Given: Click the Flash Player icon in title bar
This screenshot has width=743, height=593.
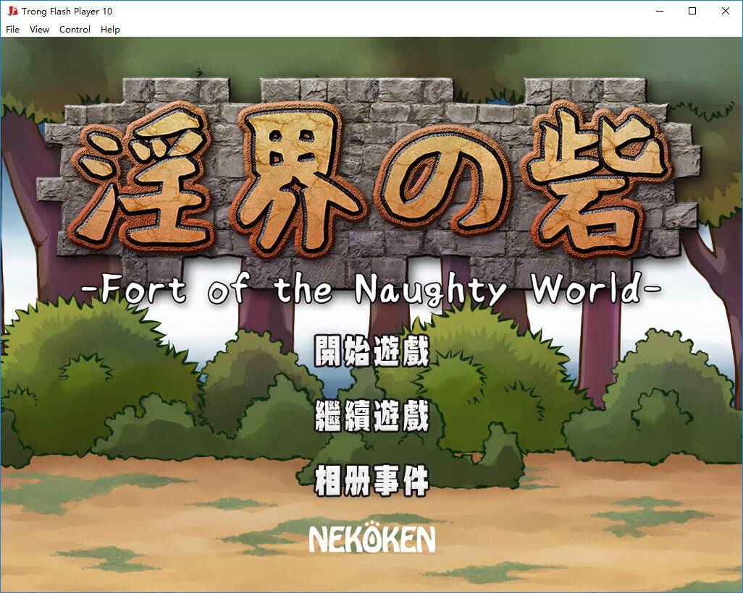Looking at the screenshot, I should point(12,11).
